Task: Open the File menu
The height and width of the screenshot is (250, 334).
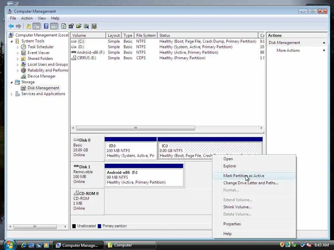Action: pyautogui.click(x=13, y=18)
